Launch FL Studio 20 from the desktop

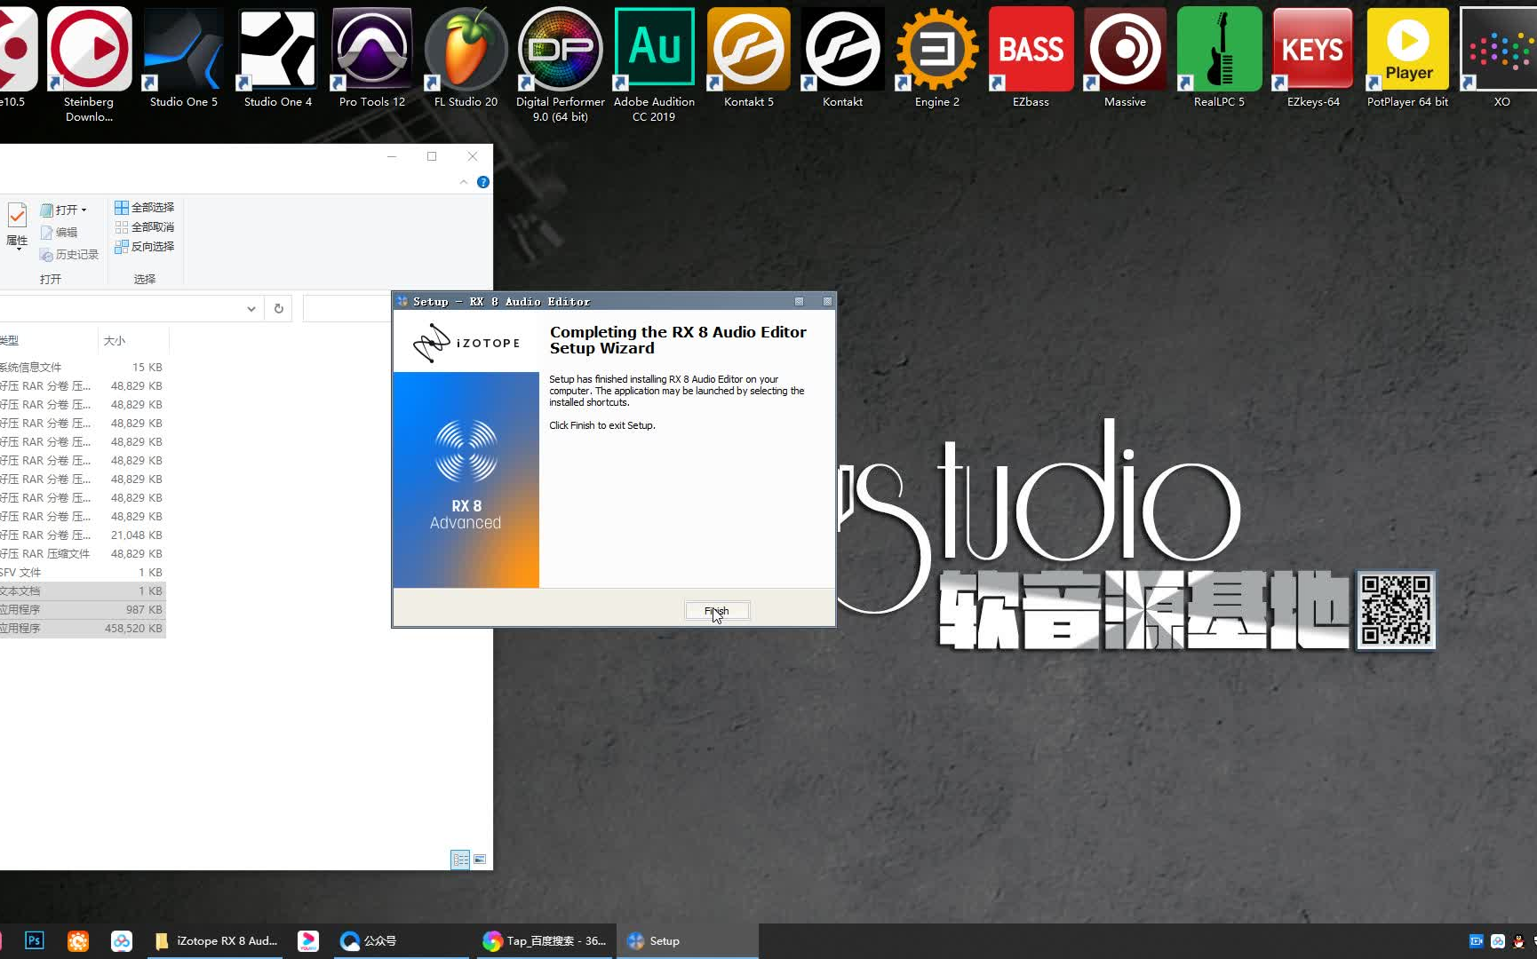coord(465,49)
